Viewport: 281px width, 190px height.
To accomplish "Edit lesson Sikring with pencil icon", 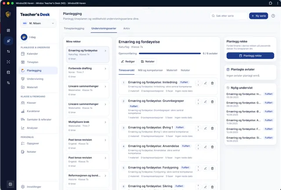I will [x=205, y=187].
